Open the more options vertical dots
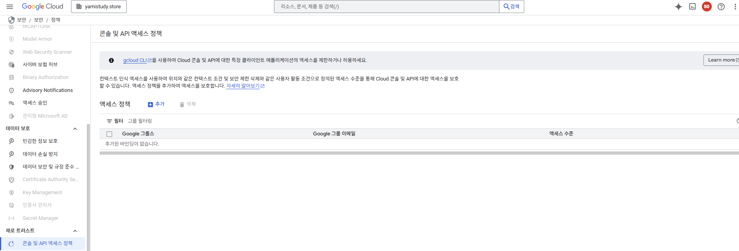The height and width of the screenshot is (251, 739). point(736,6)
